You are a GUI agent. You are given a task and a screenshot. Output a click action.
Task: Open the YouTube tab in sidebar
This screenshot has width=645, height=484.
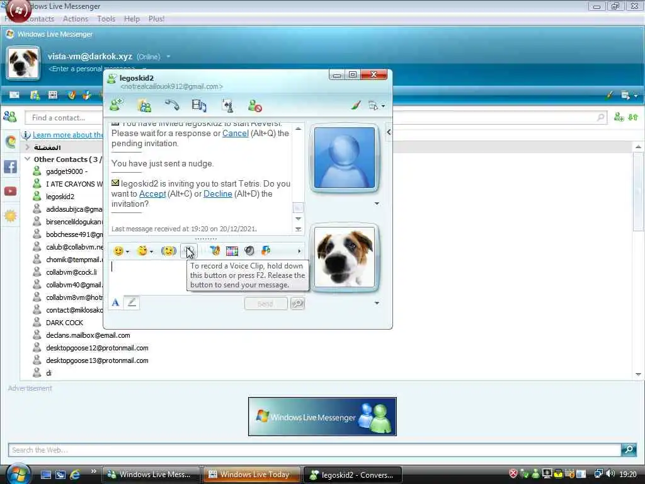point(10,192)
